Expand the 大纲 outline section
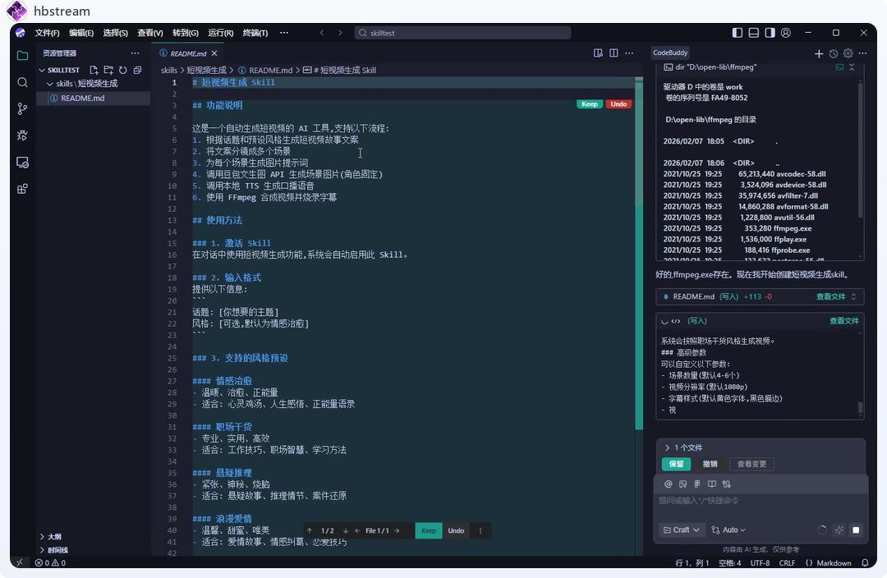Screen dimensions: 887x578 coord(43,537)
